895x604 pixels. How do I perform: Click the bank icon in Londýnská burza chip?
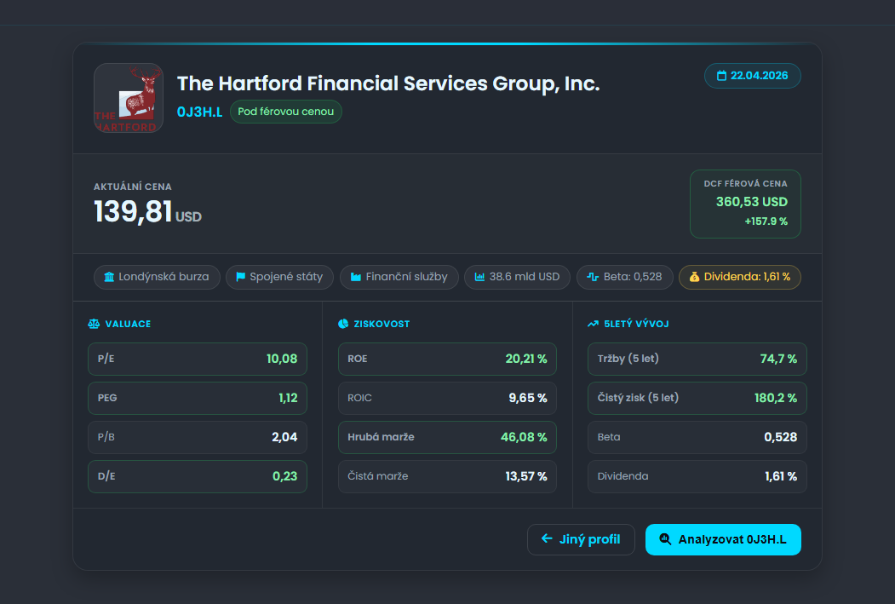[x=109, y=277]
